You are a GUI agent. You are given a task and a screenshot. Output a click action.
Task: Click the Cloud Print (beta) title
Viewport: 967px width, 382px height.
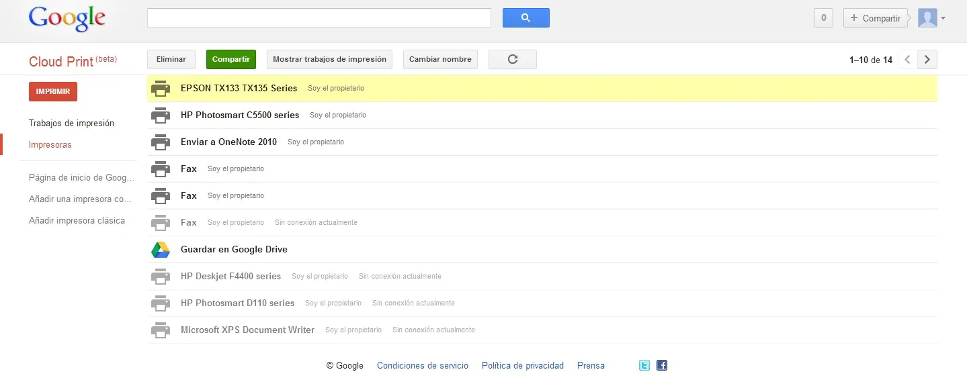(x=73, y=61)
